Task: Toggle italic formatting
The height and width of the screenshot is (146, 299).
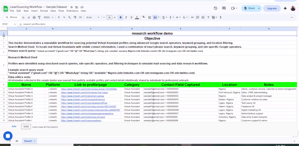Action: (126, 17)
